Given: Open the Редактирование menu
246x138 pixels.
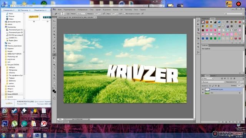Looking at the screenshot, I should coord(69,10).
